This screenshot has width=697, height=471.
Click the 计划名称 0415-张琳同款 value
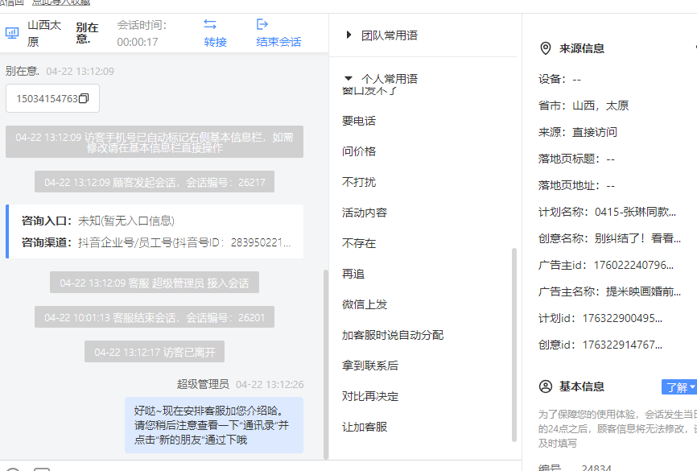click(x=635, y=212)
